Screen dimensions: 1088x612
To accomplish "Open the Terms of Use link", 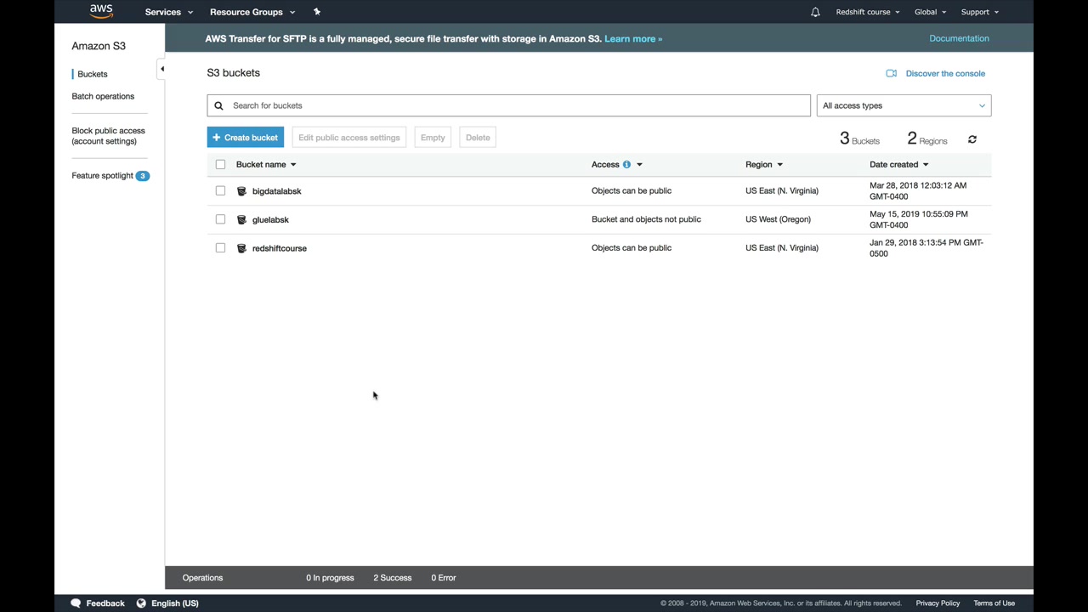I will tap(994, 603).
